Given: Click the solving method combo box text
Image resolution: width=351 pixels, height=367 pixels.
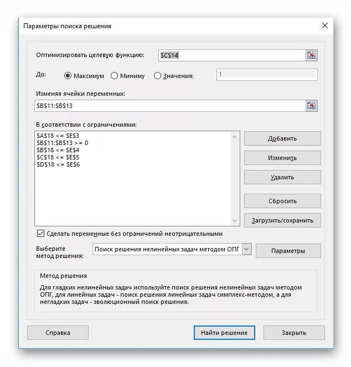Looking at the screenshot, I should pyautogui.click(x=167, y=249).
